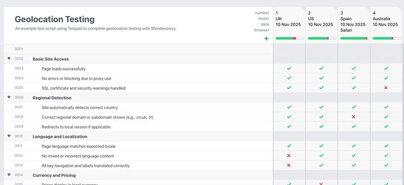Select the empty row 0001

[x=138, y=49]
